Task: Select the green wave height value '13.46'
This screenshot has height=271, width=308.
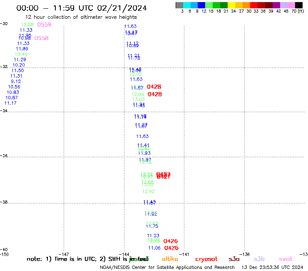Action: [x=21, y=54]
